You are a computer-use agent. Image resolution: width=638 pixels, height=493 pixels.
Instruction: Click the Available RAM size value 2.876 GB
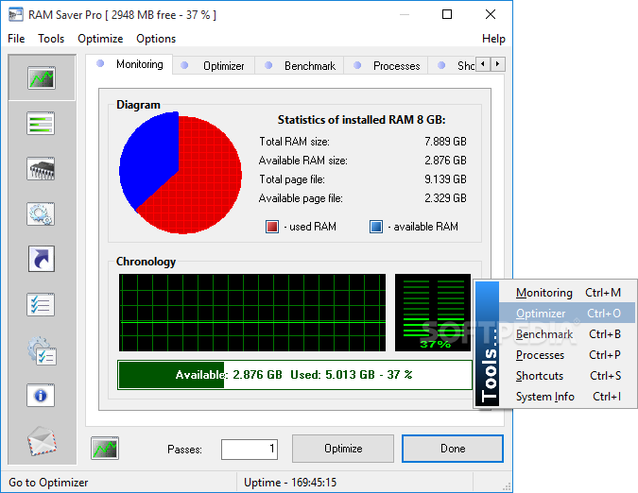445,161
